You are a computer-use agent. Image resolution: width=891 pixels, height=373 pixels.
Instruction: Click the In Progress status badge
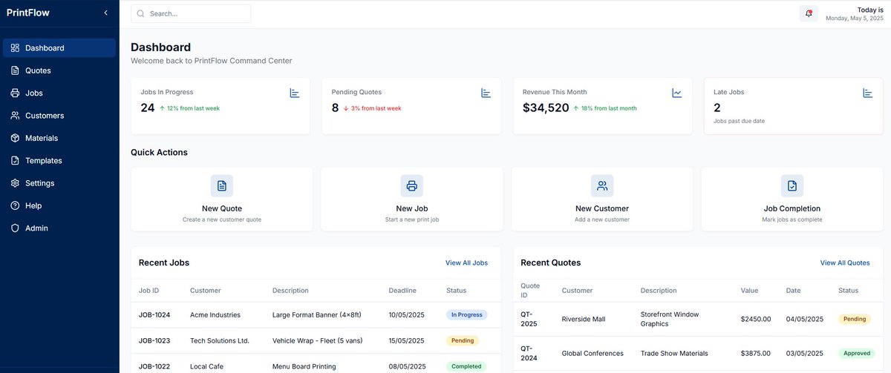click(x=467, y=314)
